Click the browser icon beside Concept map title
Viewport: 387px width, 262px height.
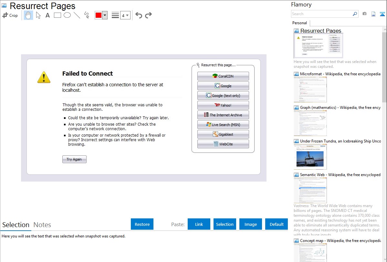pyautogui.click(x=296, y=241)
